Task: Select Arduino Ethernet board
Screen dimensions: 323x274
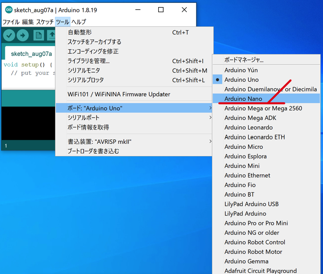Action: [x=266, y=175]
